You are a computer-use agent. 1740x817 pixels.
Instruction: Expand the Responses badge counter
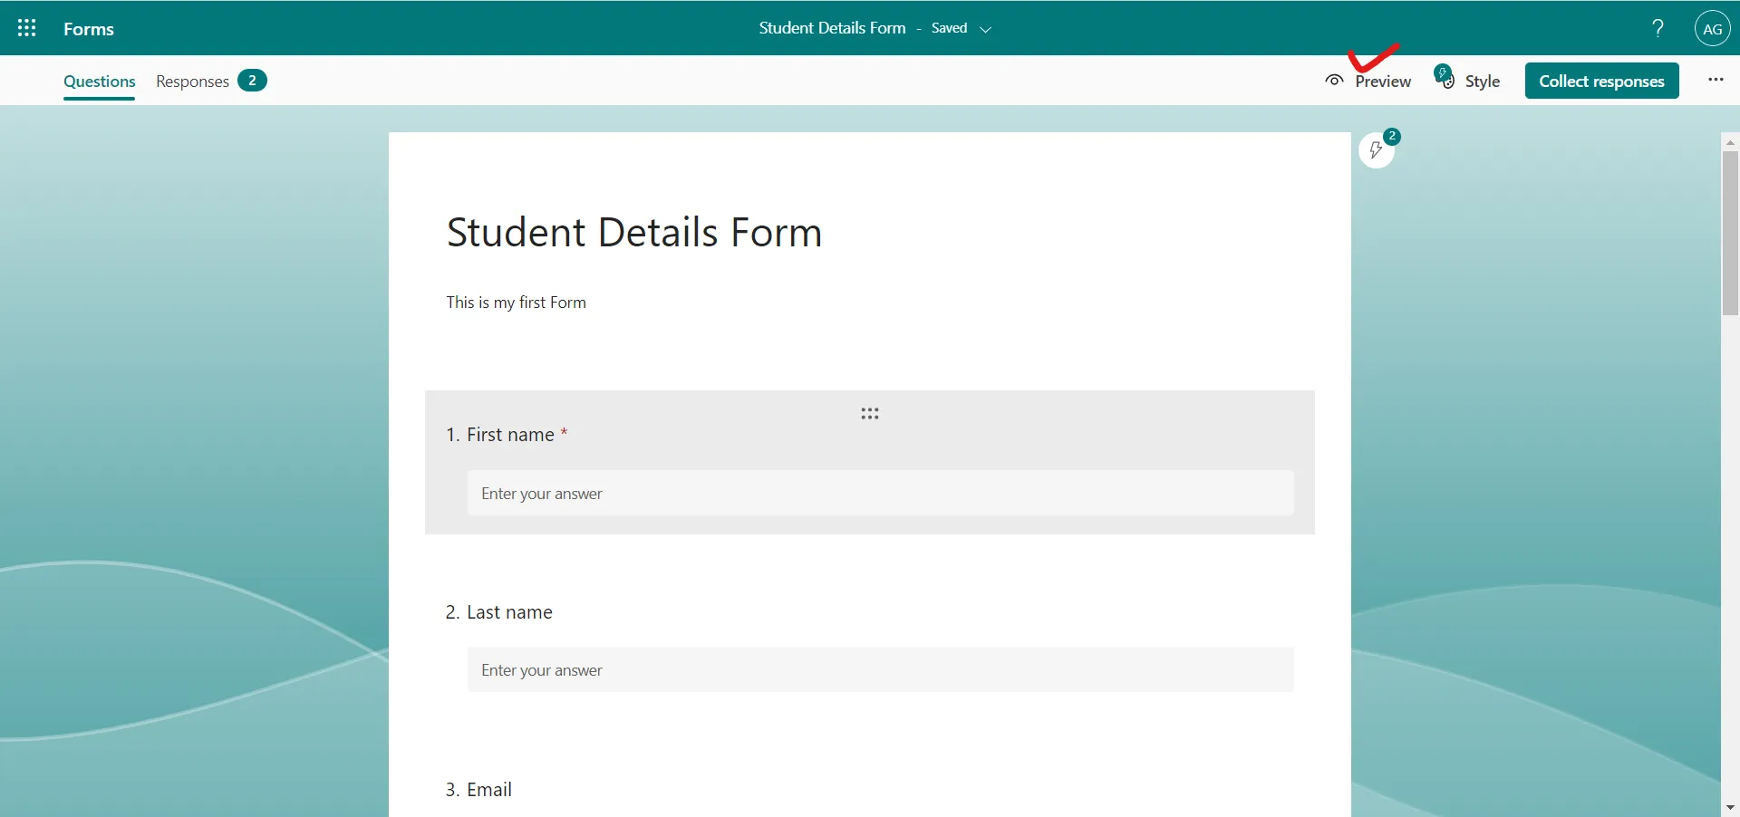pos(252,81)
